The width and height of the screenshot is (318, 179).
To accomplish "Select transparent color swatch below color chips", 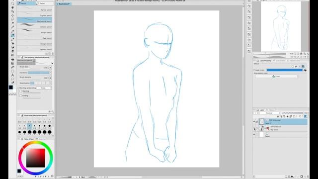I will (x=12, y=94).
